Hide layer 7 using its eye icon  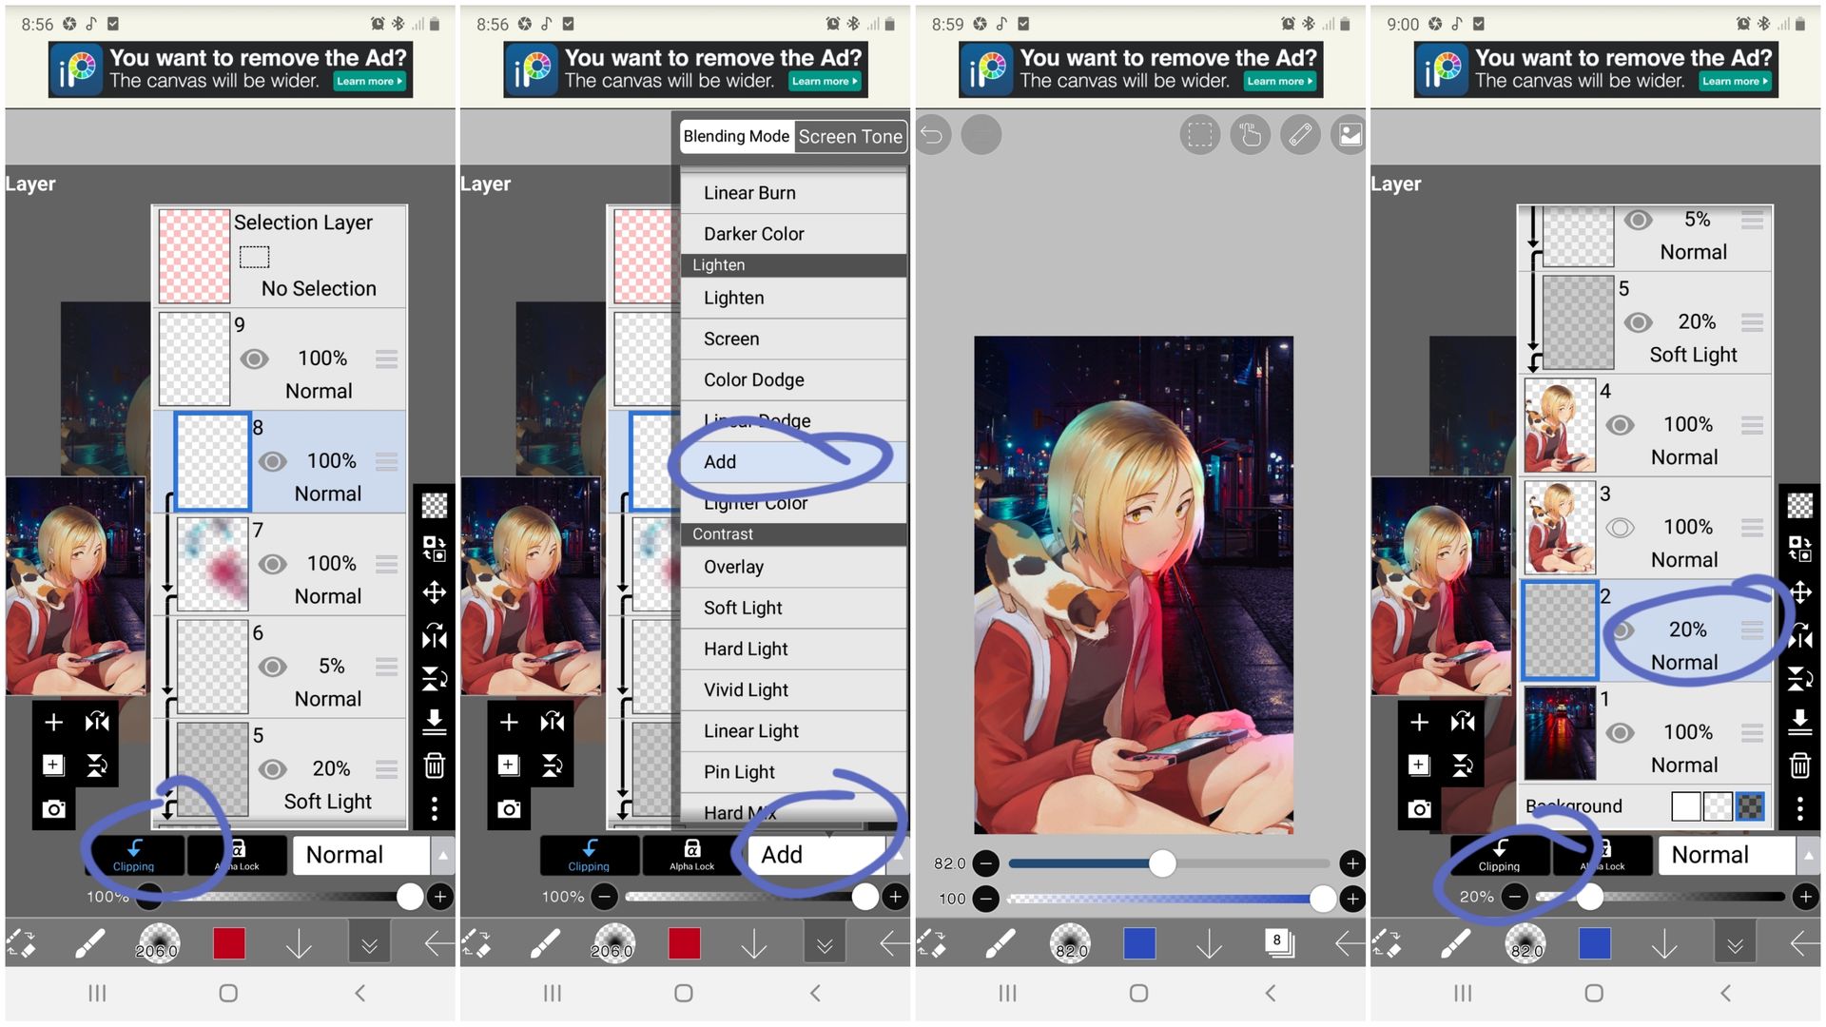pos(272,564)
